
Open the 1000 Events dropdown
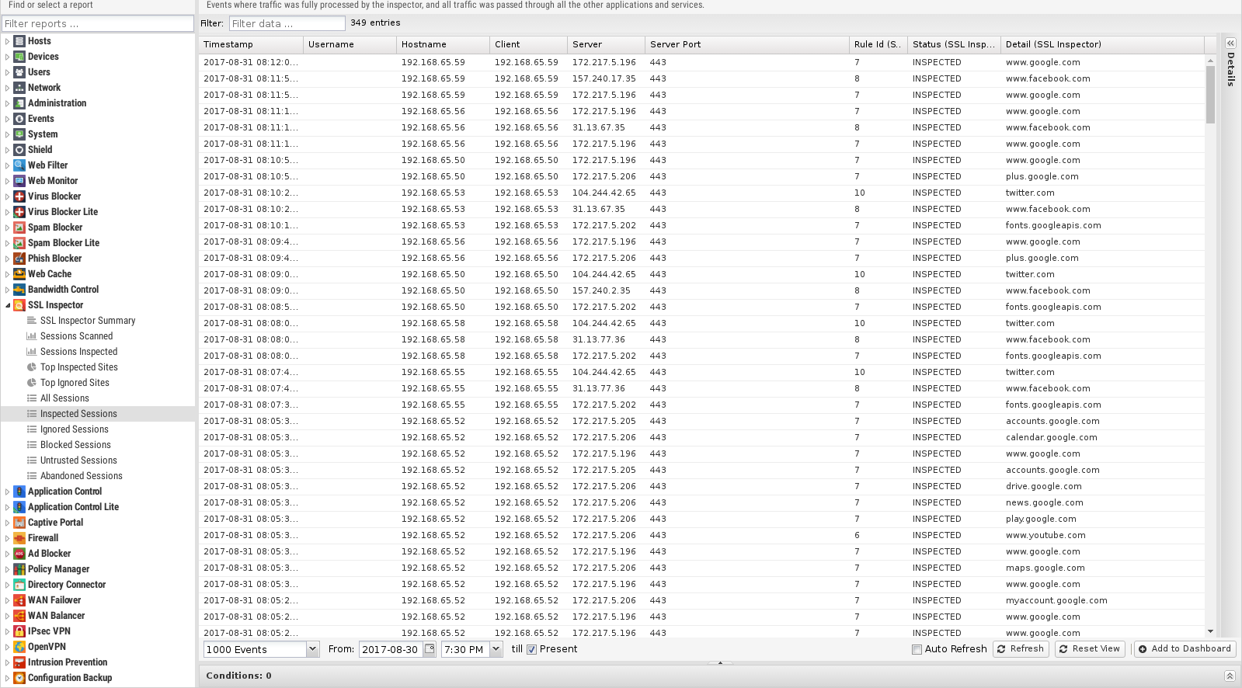coord(312,649)
